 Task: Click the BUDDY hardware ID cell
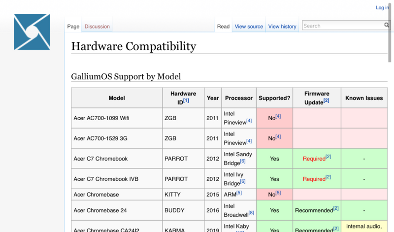183,210
